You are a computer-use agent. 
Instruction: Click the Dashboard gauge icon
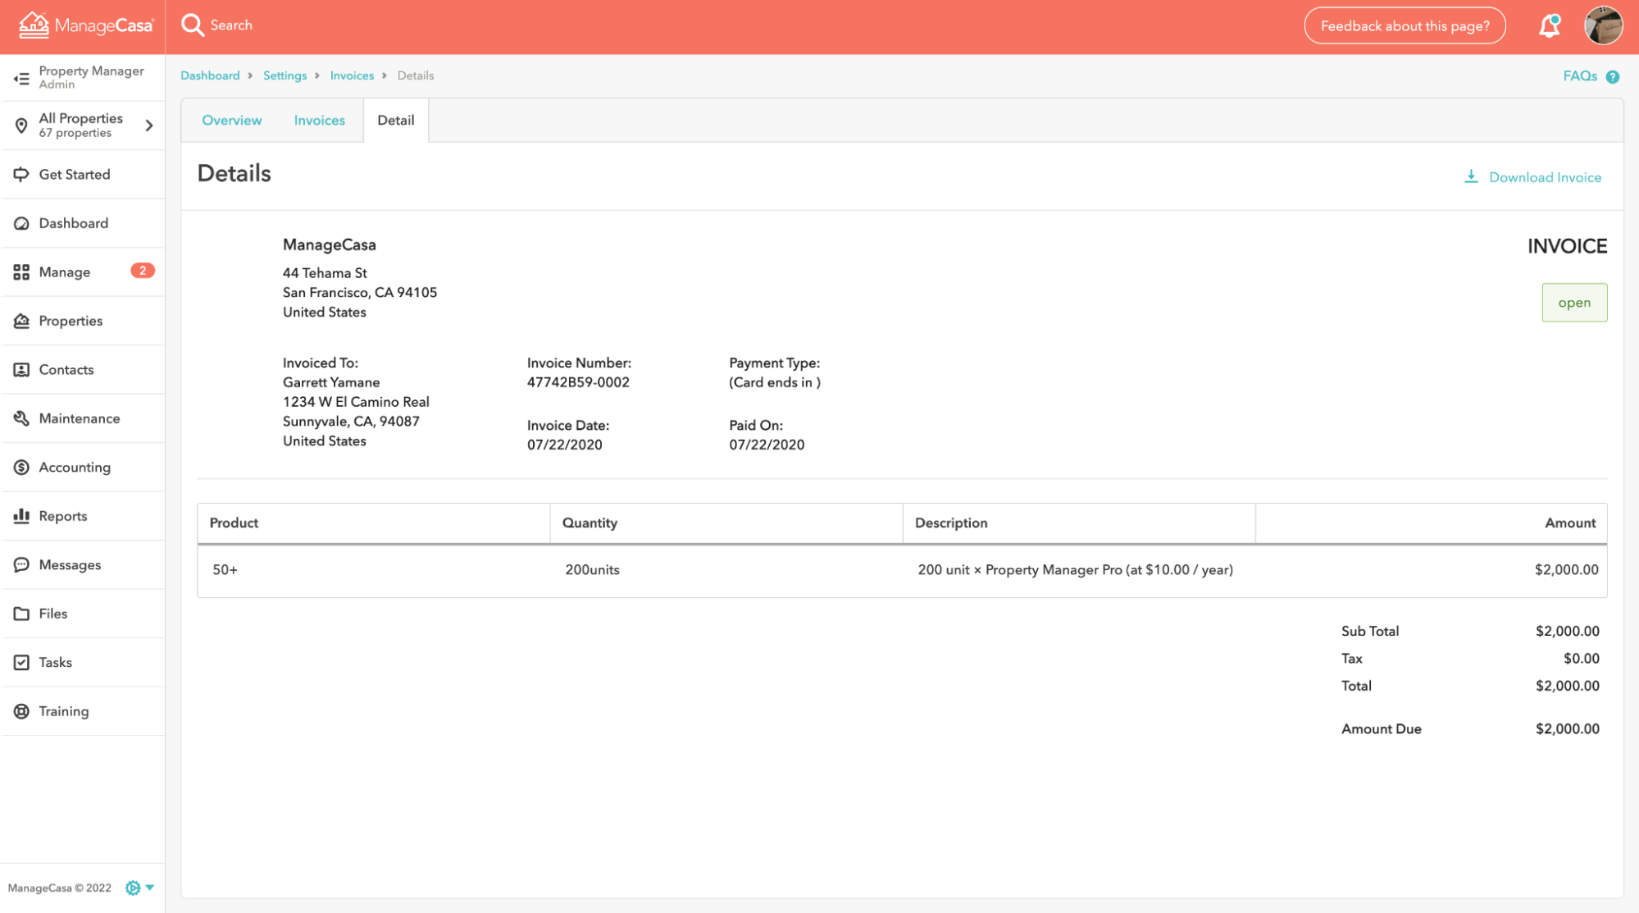pyautogui.click(x=21, y=223)
